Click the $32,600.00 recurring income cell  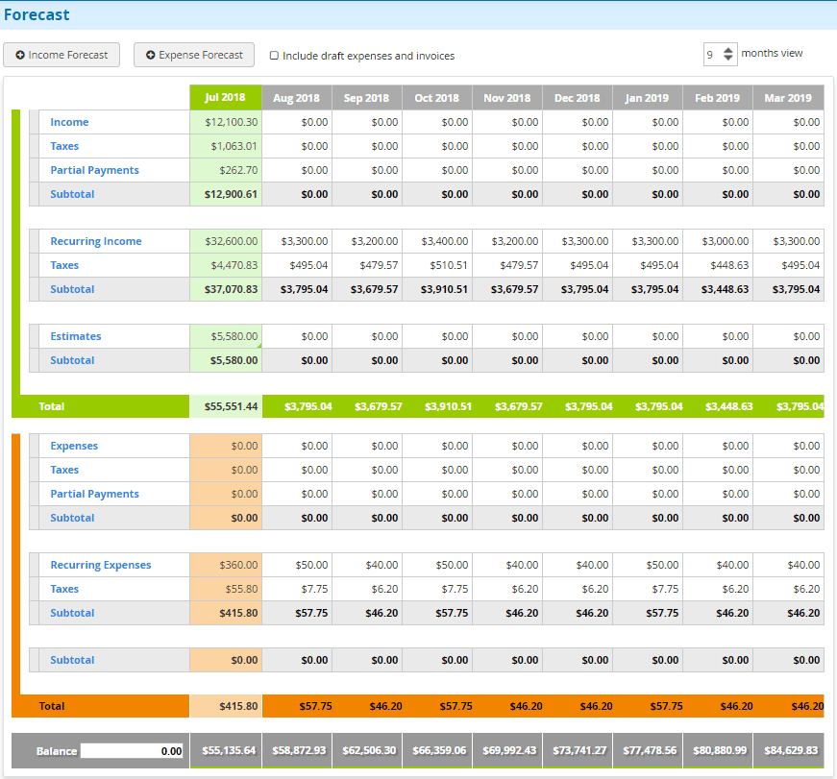pos(226,241)
